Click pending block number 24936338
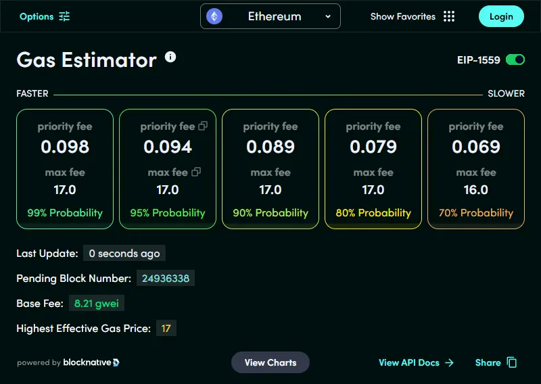 tap(166, 278)
